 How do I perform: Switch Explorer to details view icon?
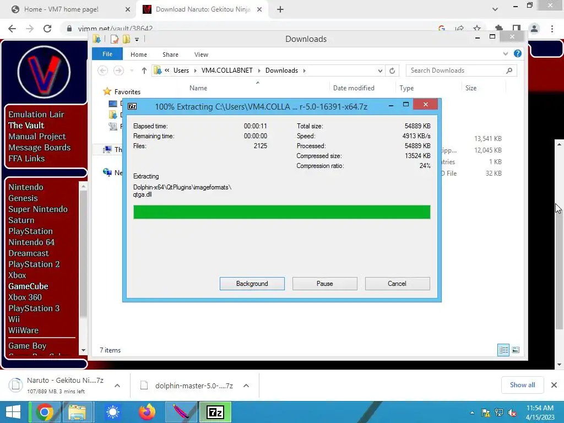pos(503,350)
